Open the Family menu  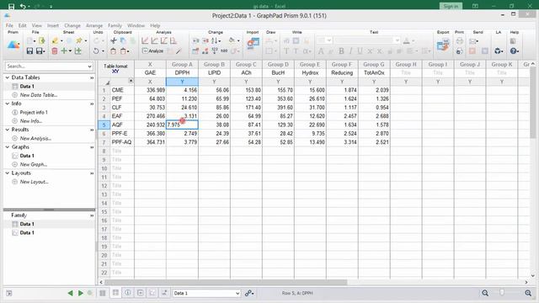coord(115,25)
